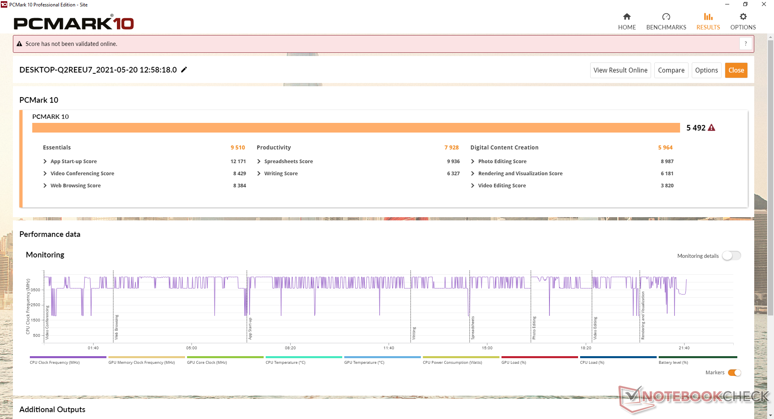Click the warning icon in validation banner

[x=19, y=44]
